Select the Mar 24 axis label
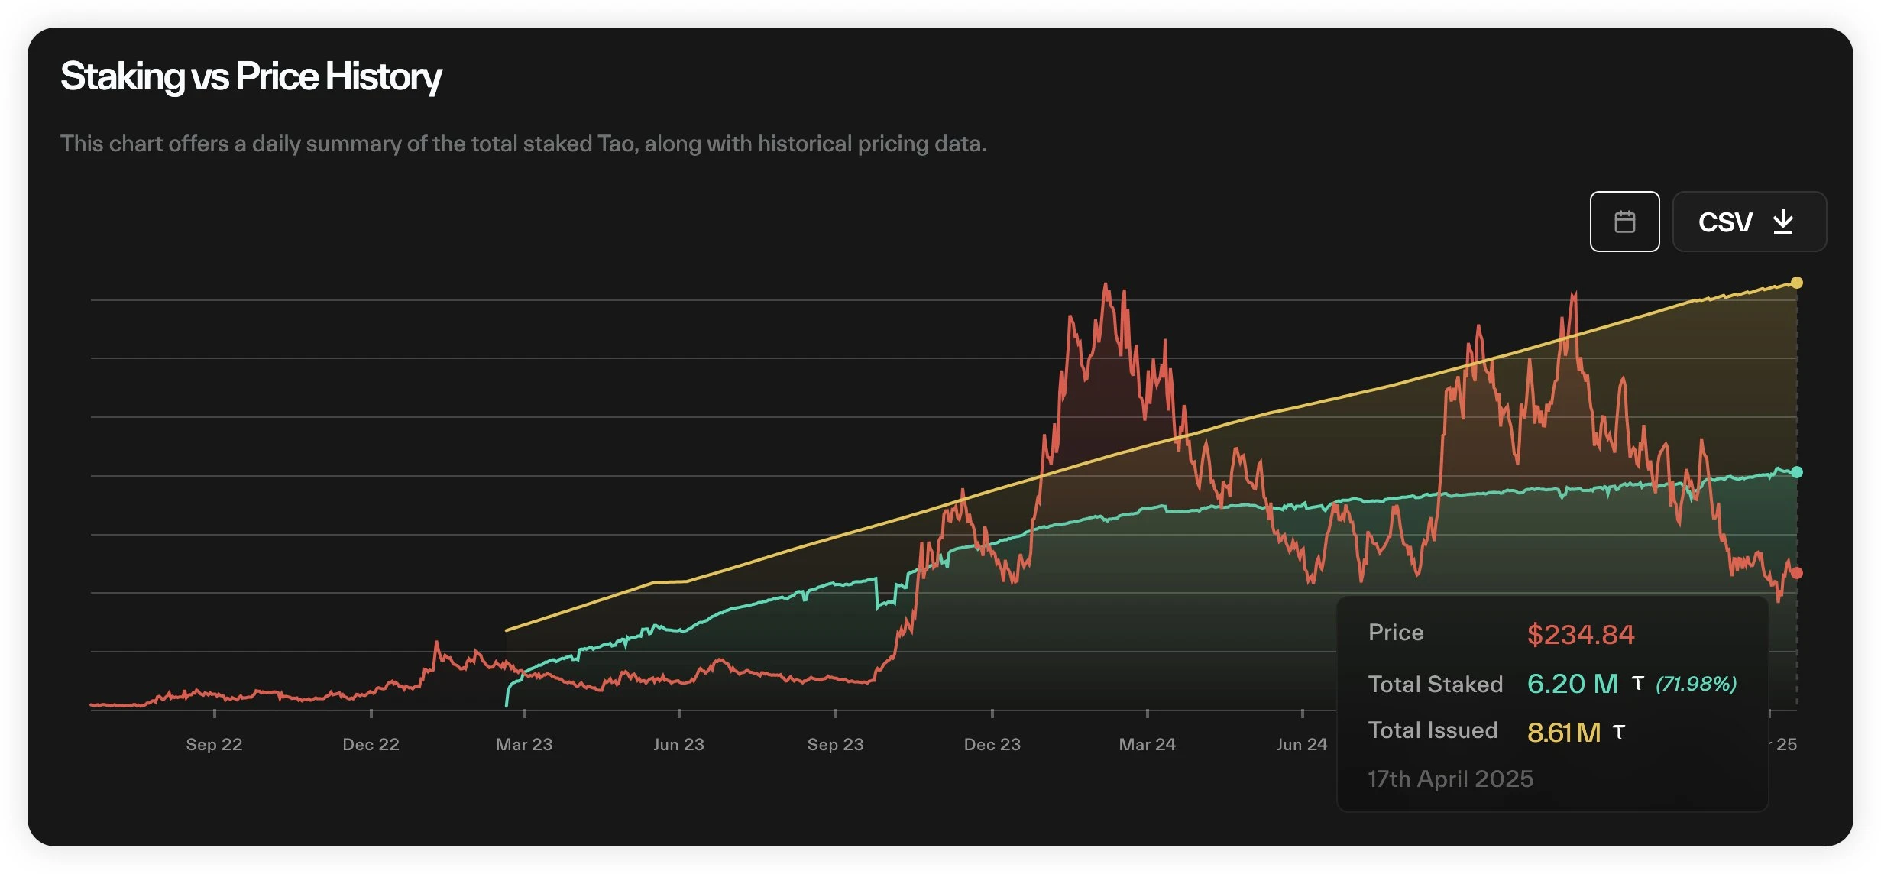Screen dimensions: 1881x874 [x=1147, y=744]
